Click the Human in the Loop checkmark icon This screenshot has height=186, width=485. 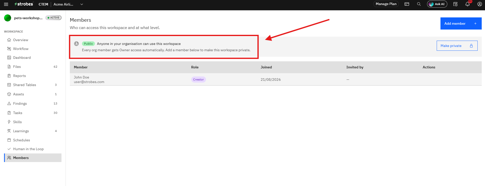[9, 149]
